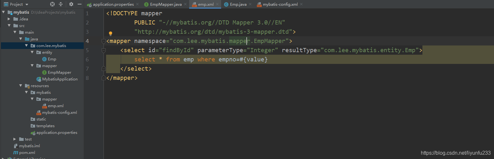Collapse the entity package arrow
Image resolution: width=494 pixels, height=159 pixels.
(x=32, y=52)
